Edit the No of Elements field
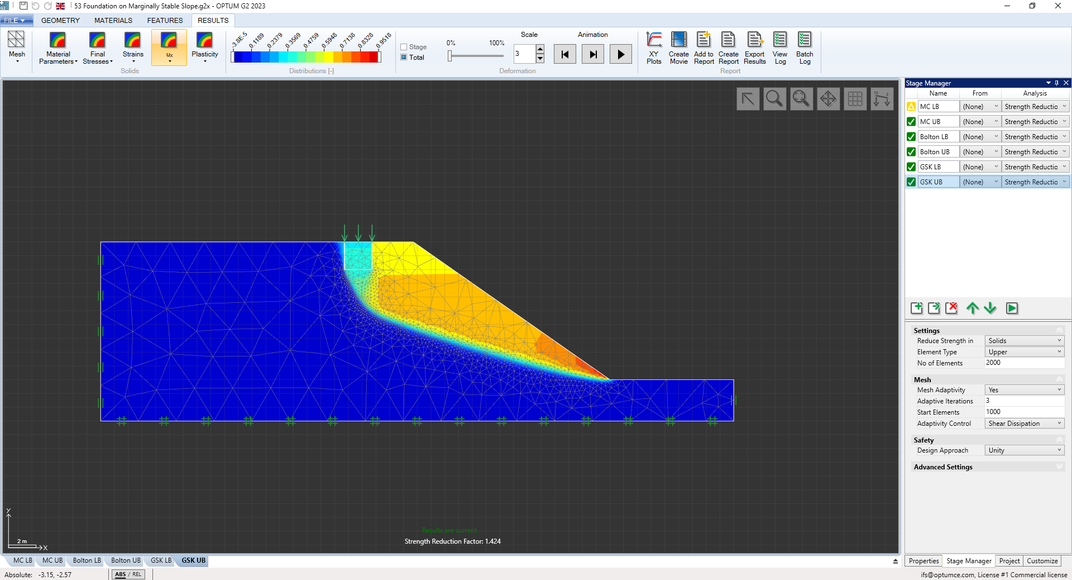 pos(1025,363)
